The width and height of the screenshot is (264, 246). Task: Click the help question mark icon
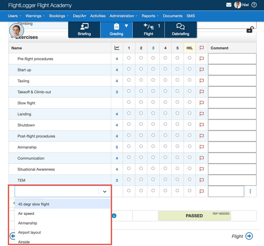[x=254, y=5]
